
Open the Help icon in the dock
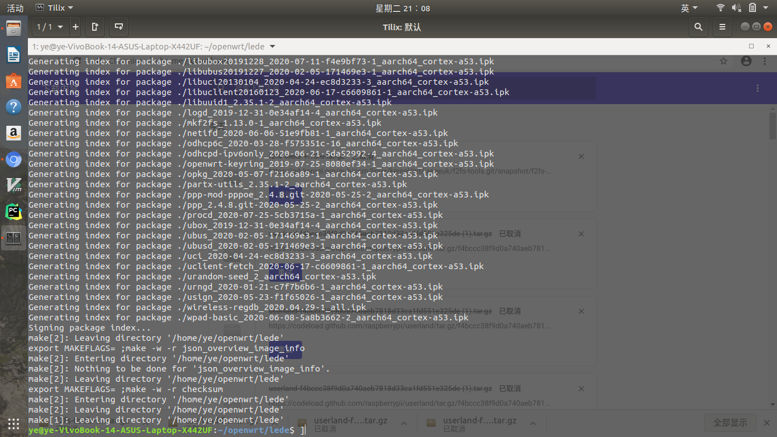tap(14, 107)
